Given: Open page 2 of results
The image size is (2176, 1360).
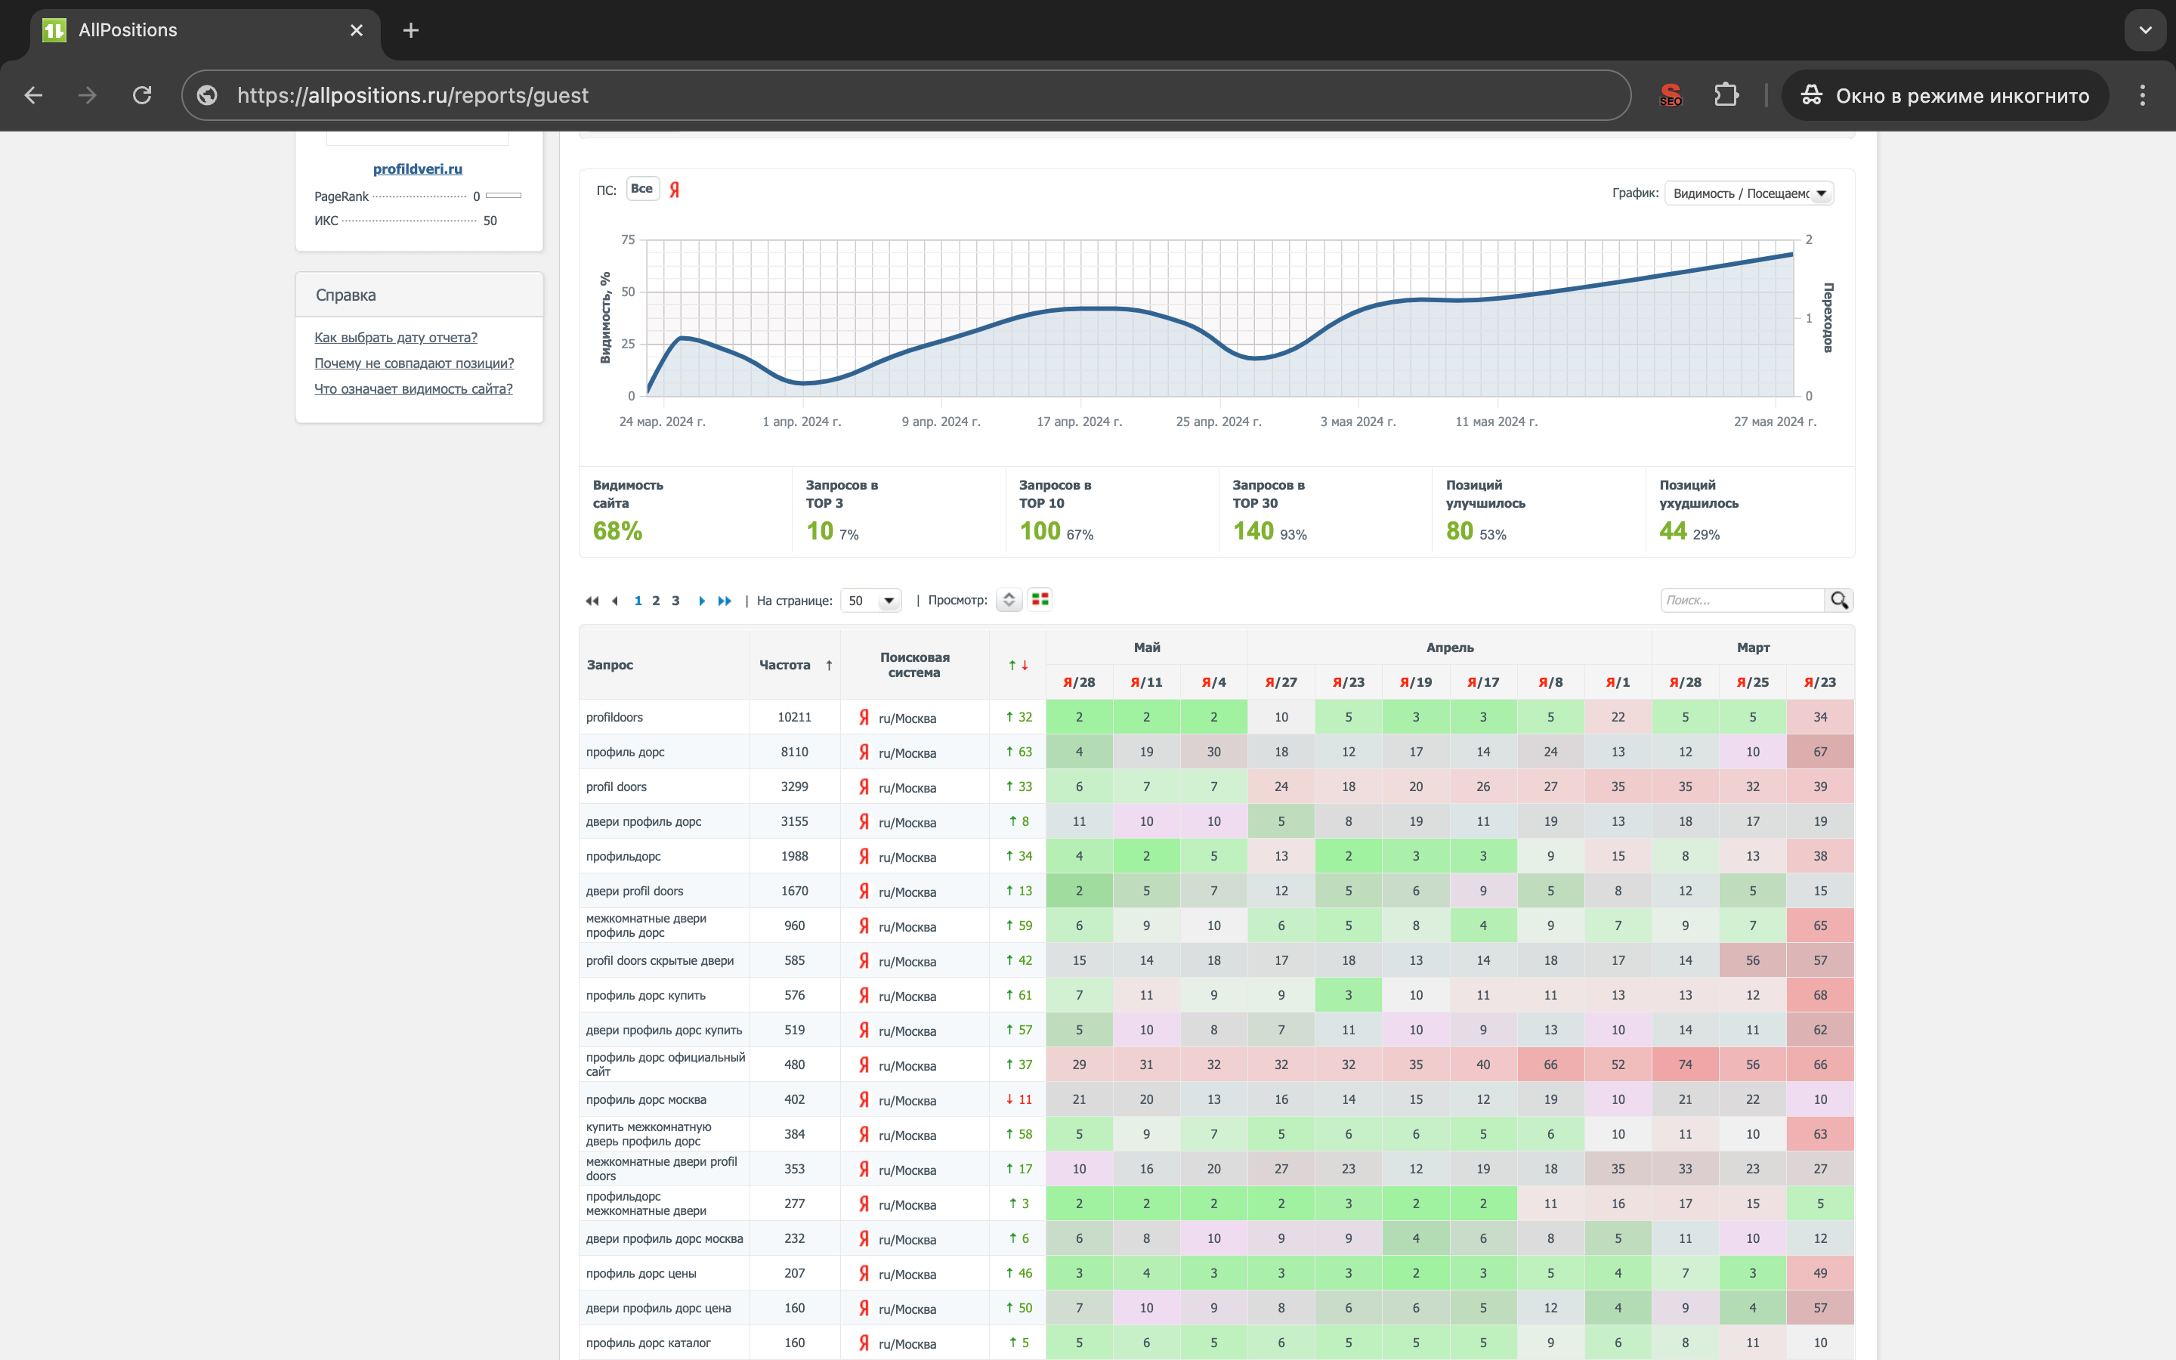Looking at the screenshot, I should click(x=656, y=601).
